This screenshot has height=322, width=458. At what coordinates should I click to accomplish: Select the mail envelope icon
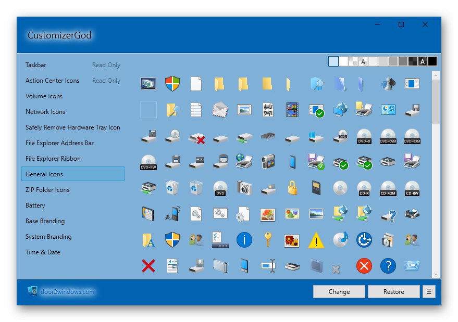click(219, 110)
